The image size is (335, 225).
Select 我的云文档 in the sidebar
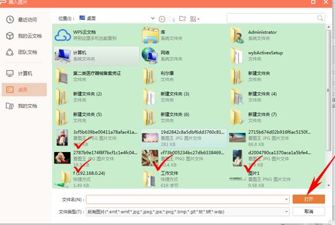(24, 36)
